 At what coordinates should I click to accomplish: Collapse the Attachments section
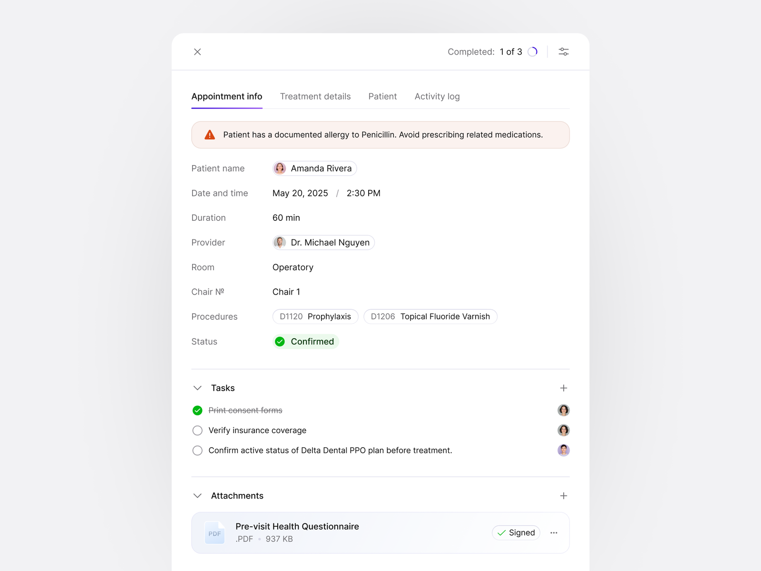197,495
